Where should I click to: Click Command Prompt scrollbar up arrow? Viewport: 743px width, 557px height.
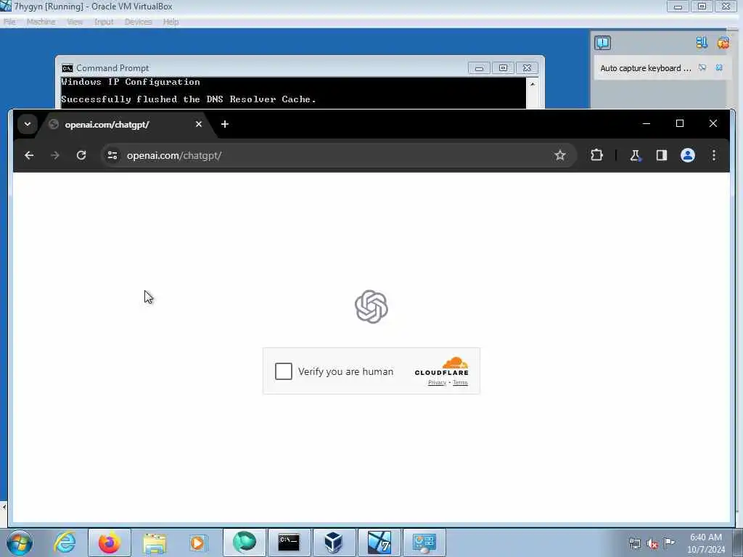(x=532, y=84)
